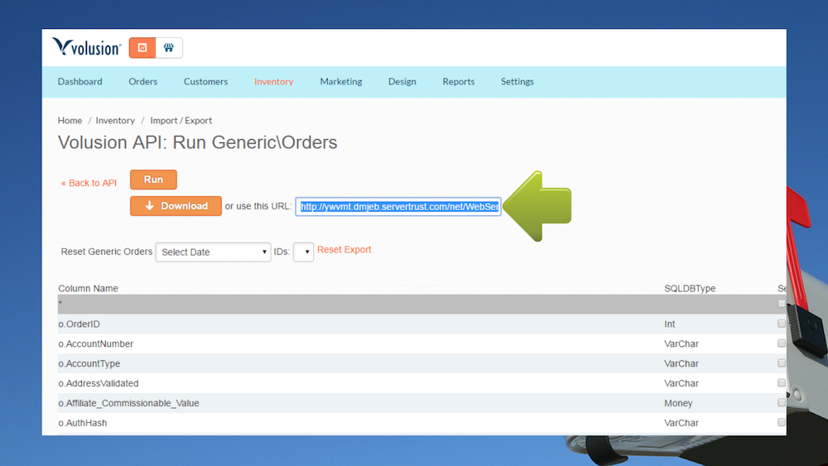Screen dimensions: 828x466
Task: Click the Column Name header
Action: pos(89,289)
